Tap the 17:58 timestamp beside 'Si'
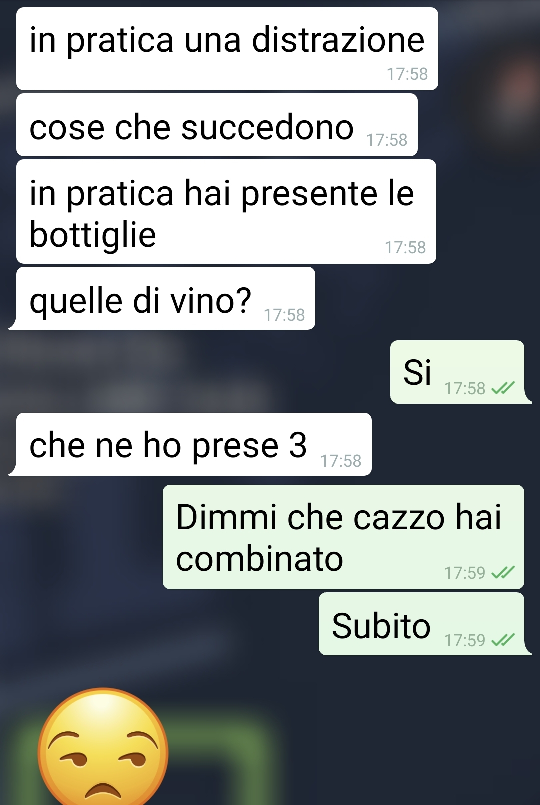The width and height of the screenshot is (540, 805). tap(465, 388)
